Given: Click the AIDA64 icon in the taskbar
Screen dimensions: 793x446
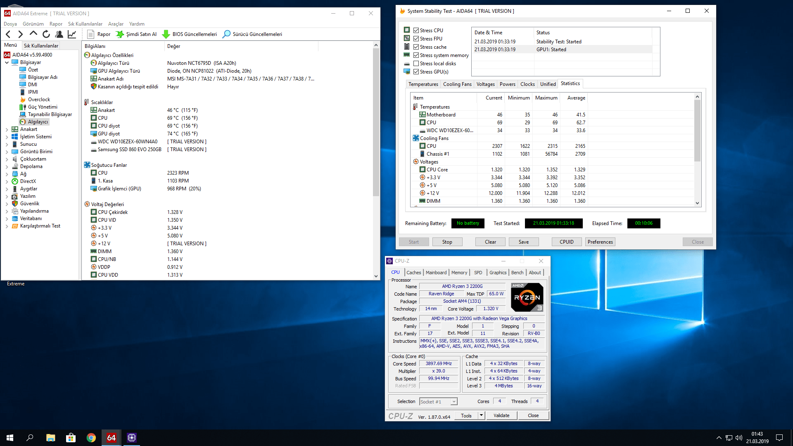Looking at the screenshot, I should [112, 438].
